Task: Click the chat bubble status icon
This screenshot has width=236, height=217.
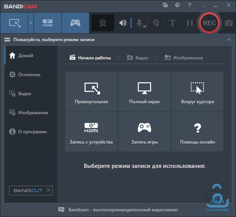Action: coord(61,210)
